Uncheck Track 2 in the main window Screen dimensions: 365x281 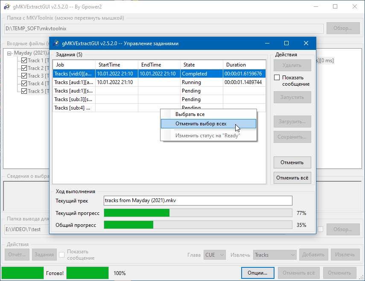coord(24,68)
